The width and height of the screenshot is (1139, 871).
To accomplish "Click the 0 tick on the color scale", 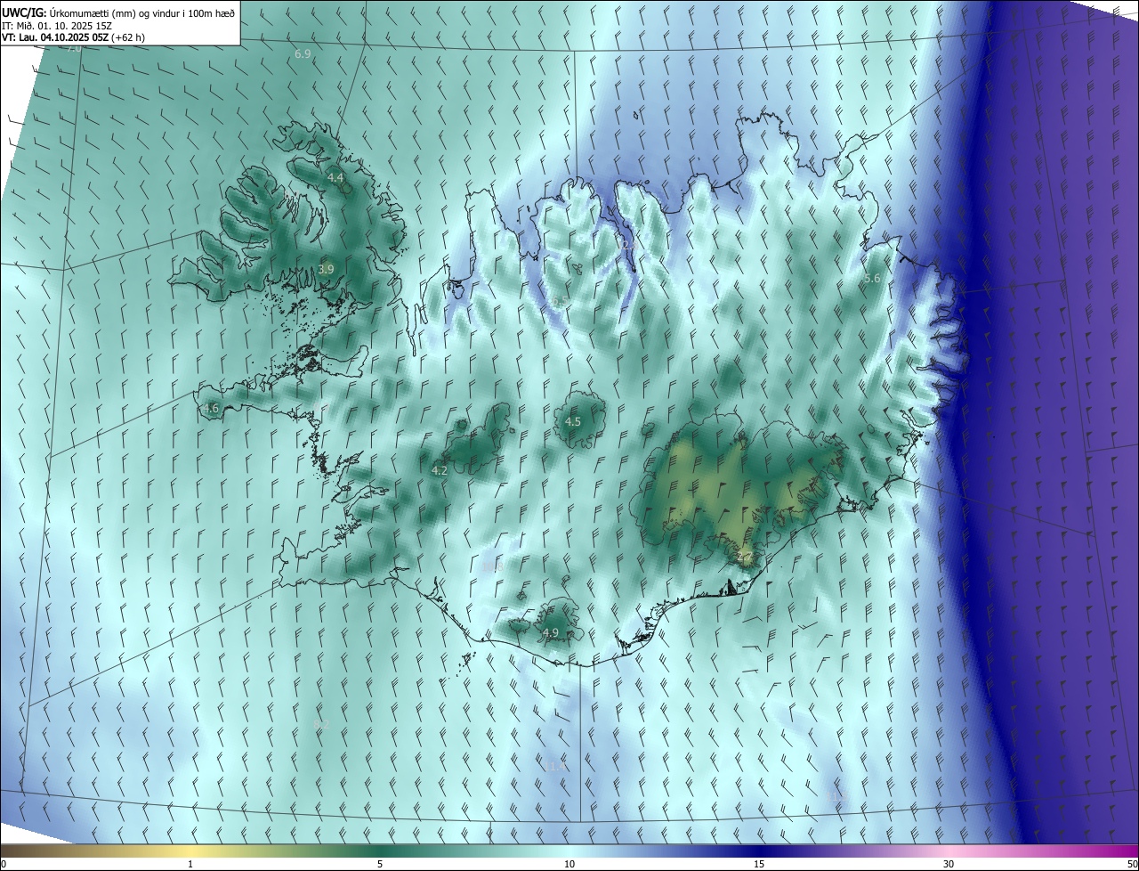I will point(3,864).
